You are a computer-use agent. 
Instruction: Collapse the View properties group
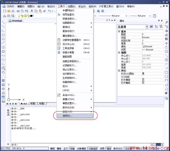click(x=119, y=52)
